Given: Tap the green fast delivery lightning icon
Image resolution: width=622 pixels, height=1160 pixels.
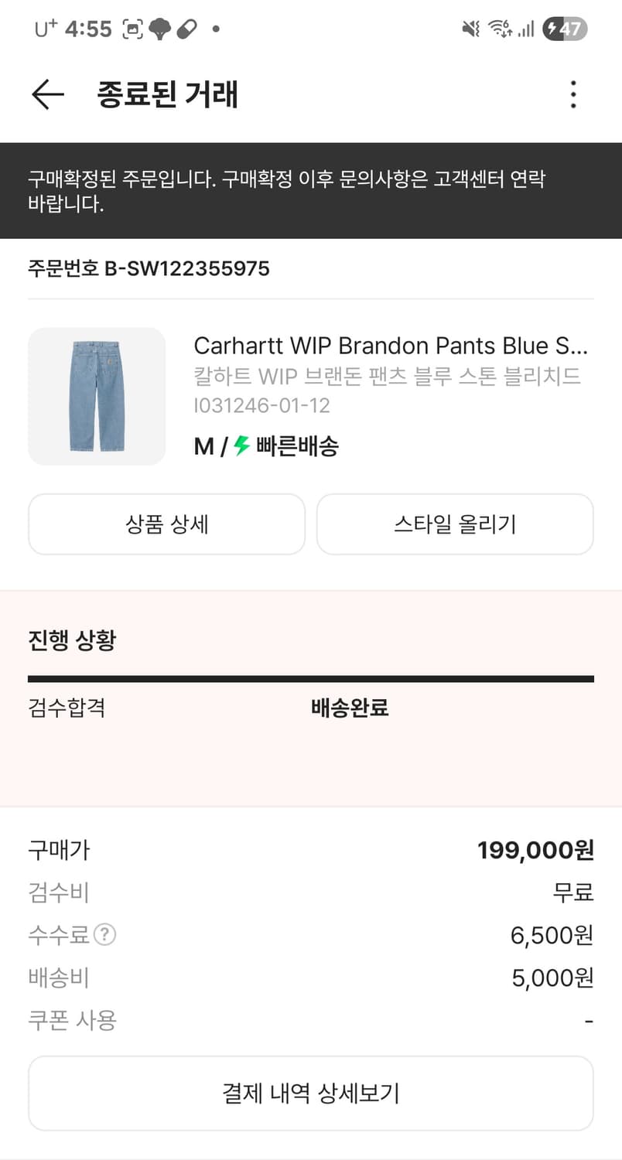Looking at the screenshot, I should [242, 446].
